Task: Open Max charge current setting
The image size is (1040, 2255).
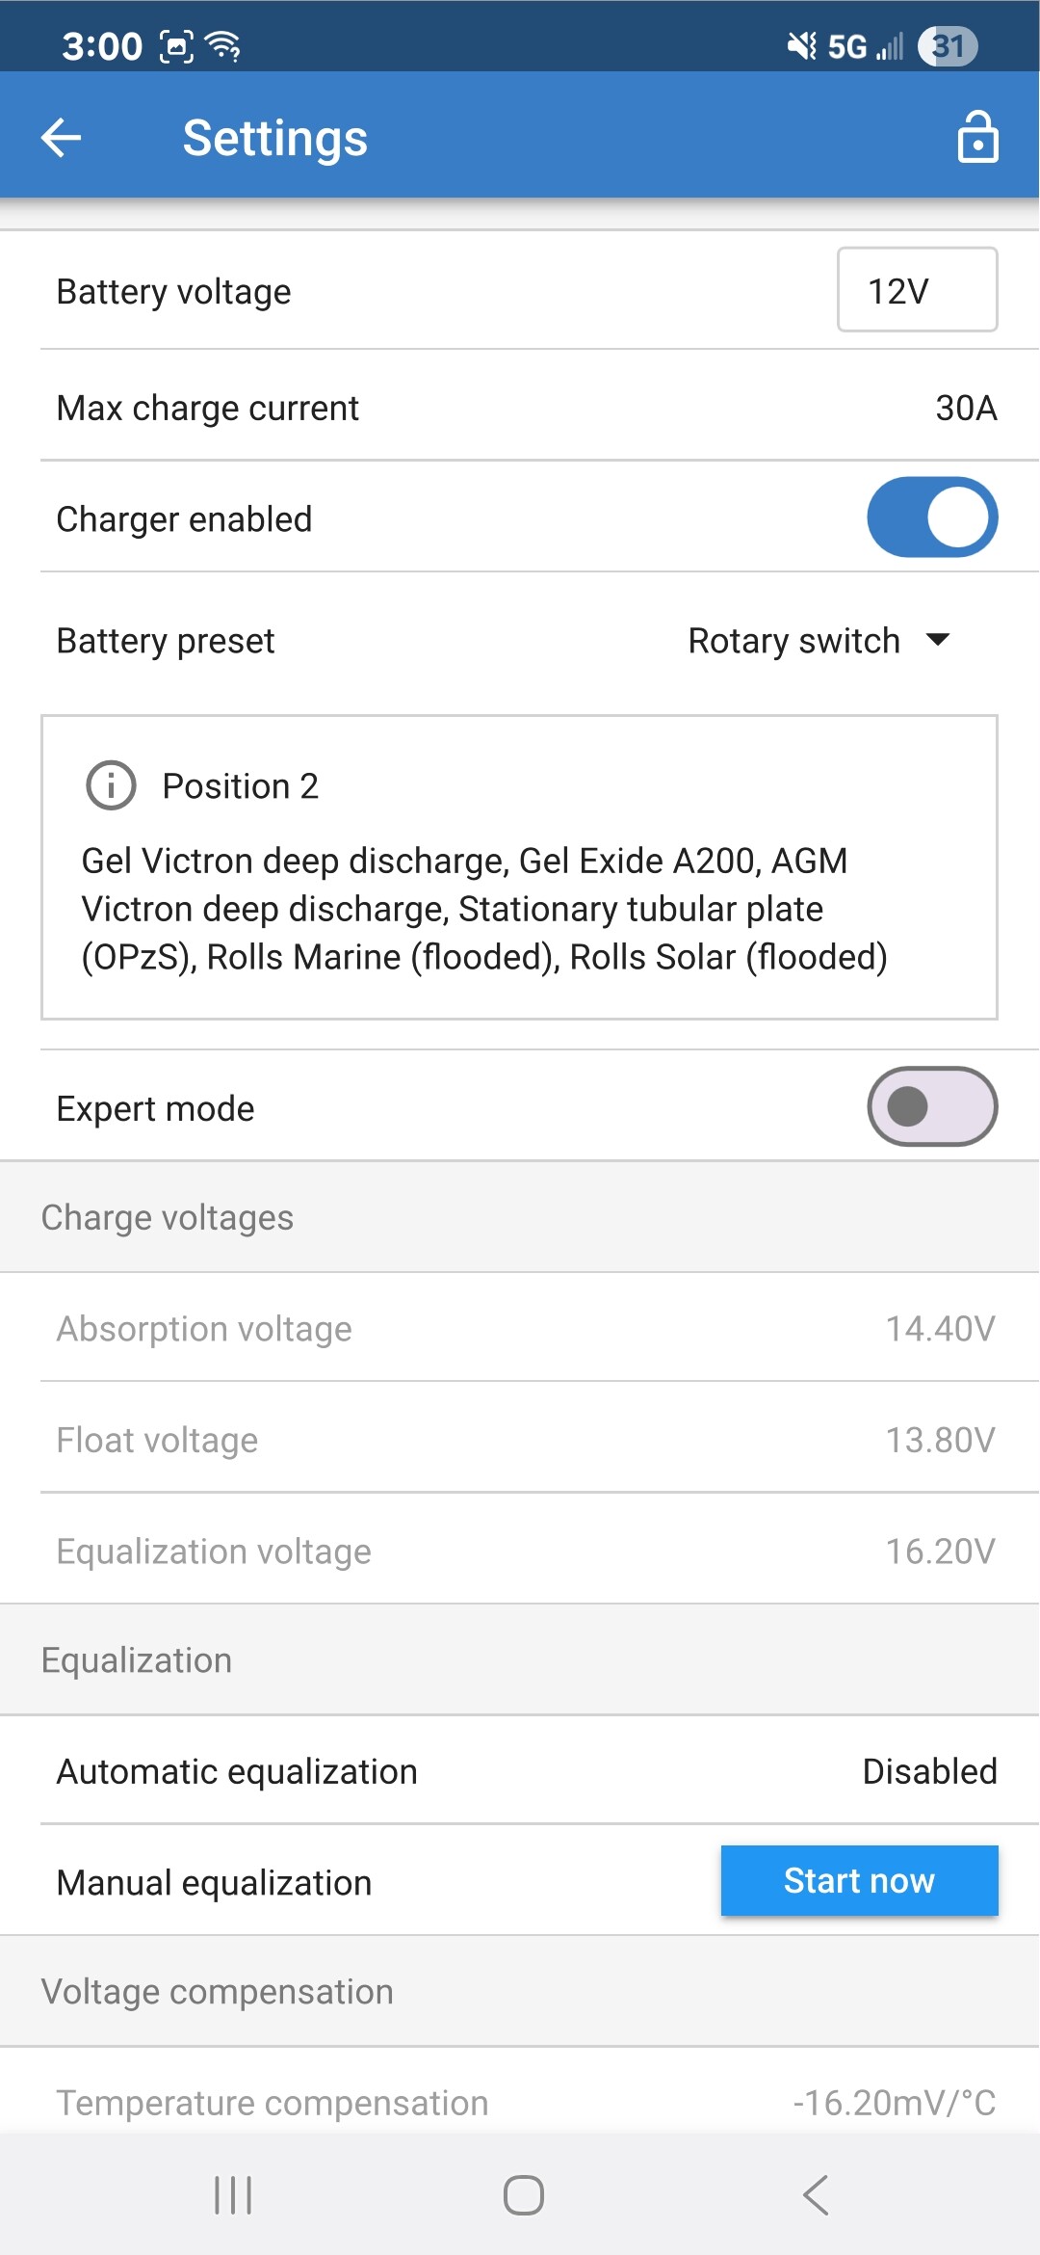Action: click(520, 408)
